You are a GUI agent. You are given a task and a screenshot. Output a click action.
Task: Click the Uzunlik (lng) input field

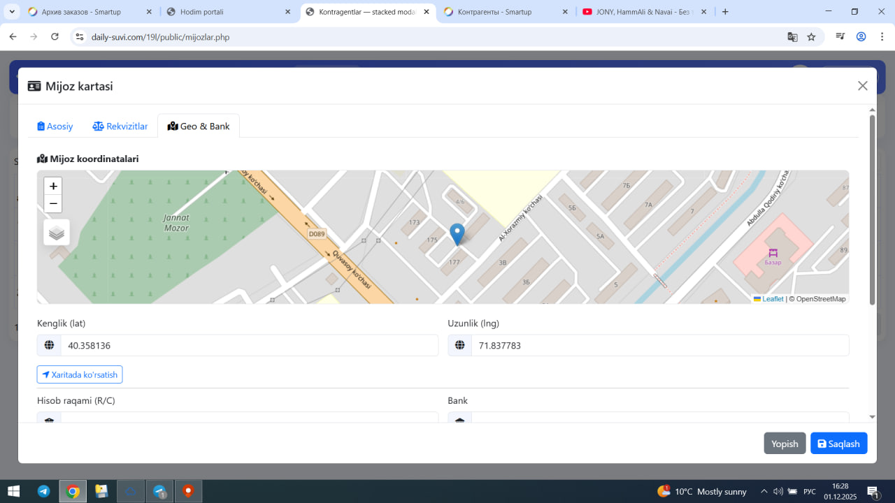659,346
